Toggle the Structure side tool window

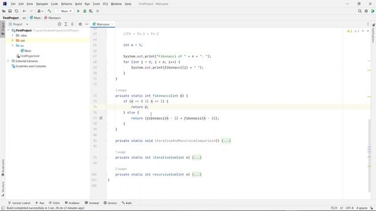(x=2, y=189)
